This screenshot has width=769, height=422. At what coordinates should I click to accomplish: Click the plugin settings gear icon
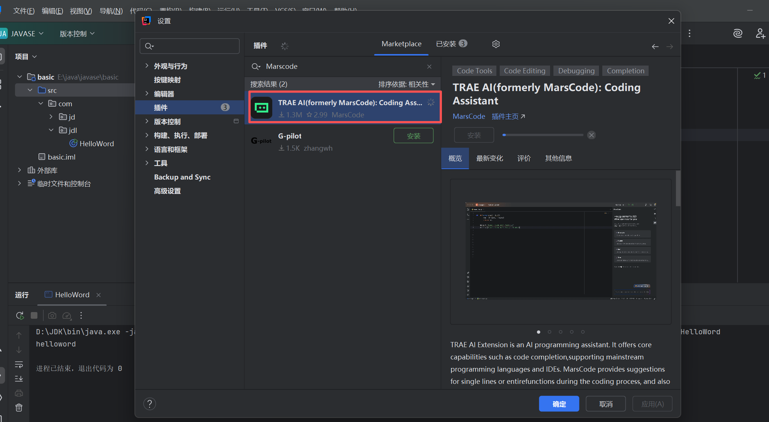click(496, 44)
